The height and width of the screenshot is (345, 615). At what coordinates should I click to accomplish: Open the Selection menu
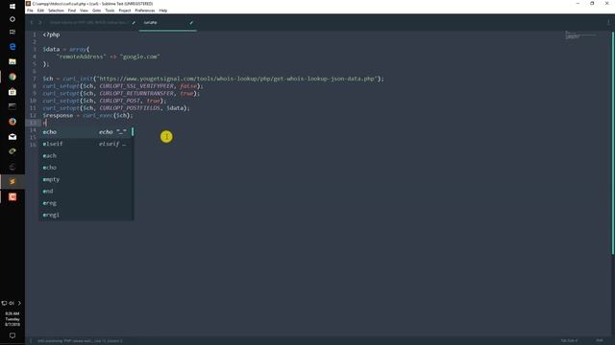pyautogui.click(x=56, y=11)
